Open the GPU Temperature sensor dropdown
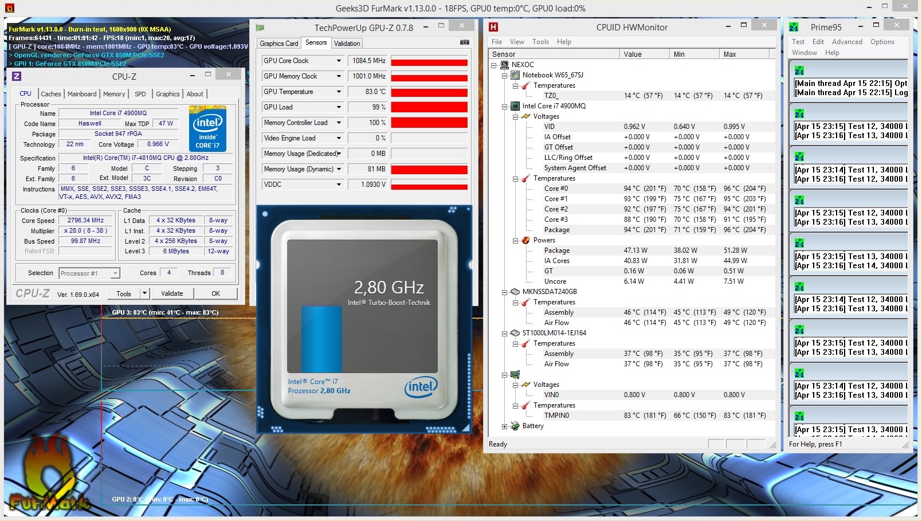Screen dimensions: 922x521 click(x=339, y=92)
